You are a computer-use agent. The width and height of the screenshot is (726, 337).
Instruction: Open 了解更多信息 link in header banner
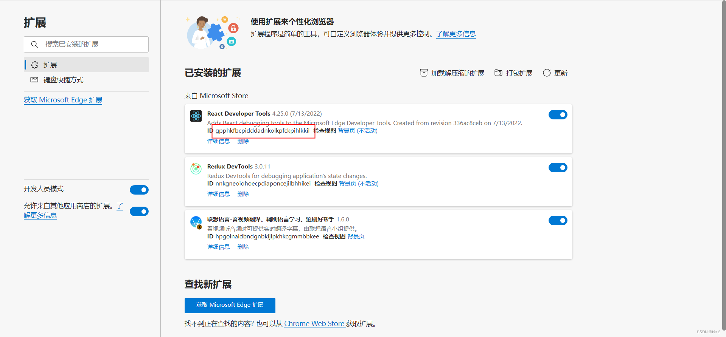[x=456, y=34]
